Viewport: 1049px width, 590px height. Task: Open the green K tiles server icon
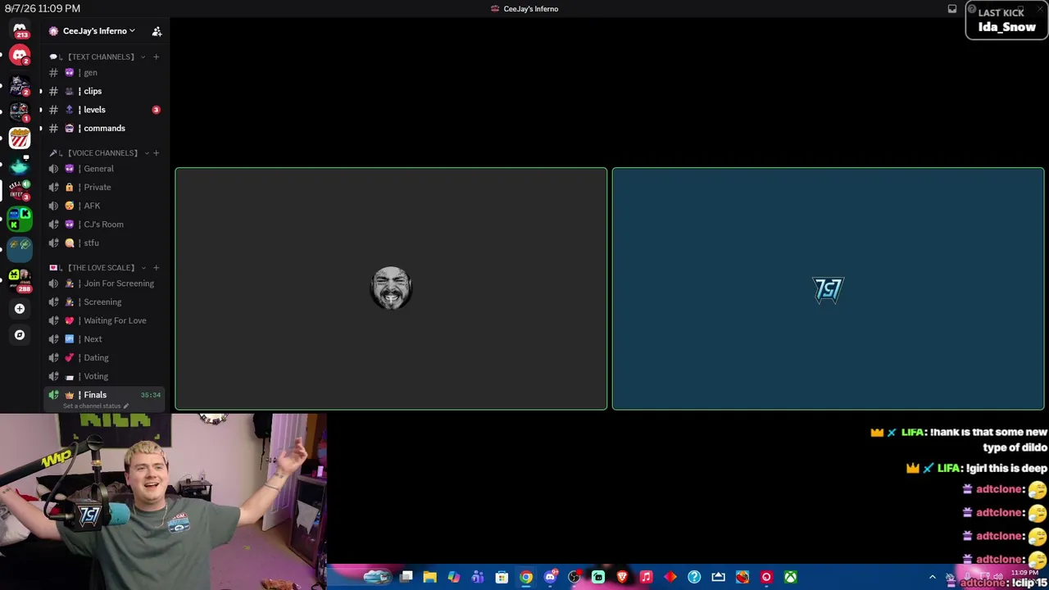(20, 219)
